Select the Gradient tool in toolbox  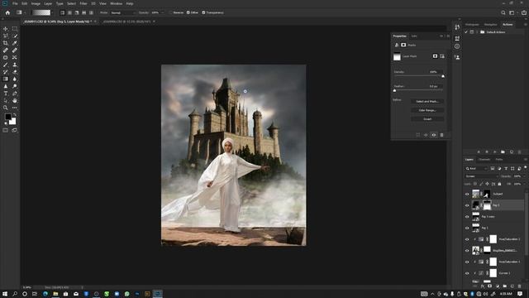pyautogui.click(x=6, y=79)
